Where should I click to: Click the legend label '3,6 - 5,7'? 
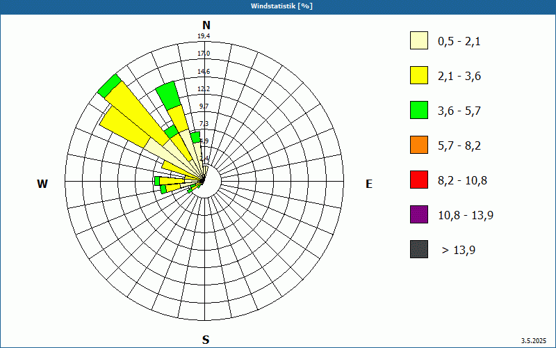point(459,111)
